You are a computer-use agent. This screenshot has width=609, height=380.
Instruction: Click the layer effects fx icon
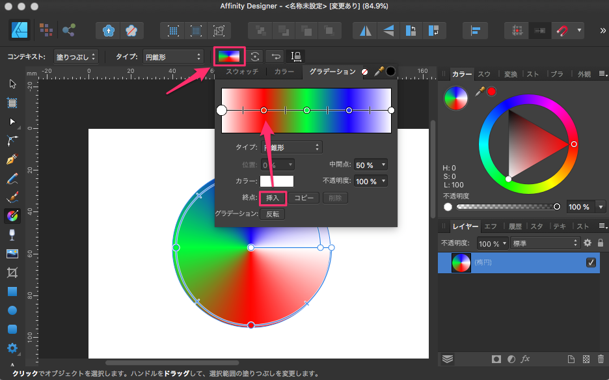[526, 359]
